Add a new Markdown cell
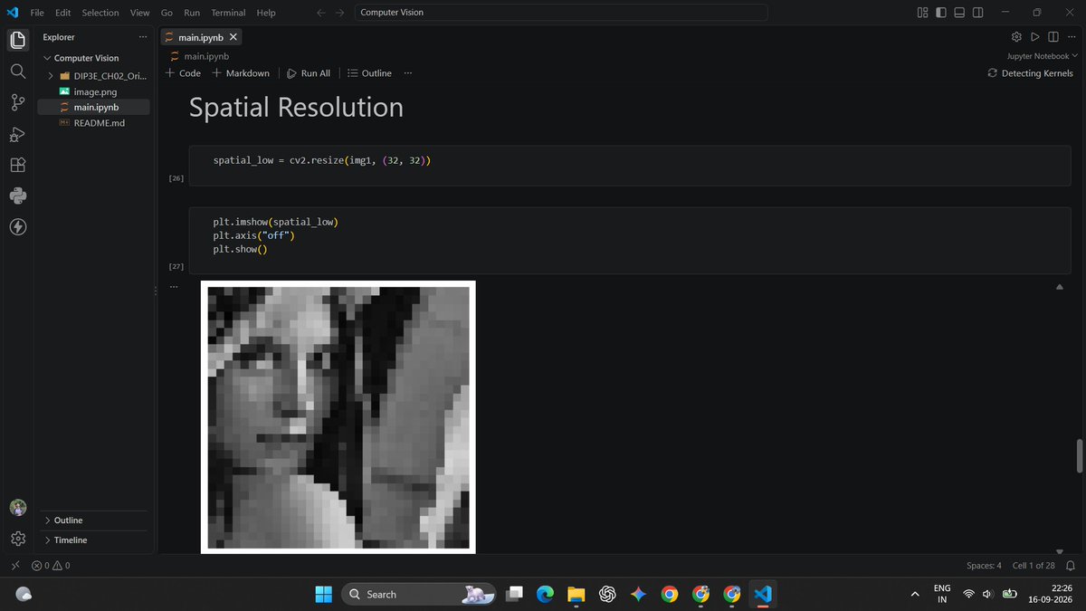The image size is (1086, 611). [x=241, y=73]
